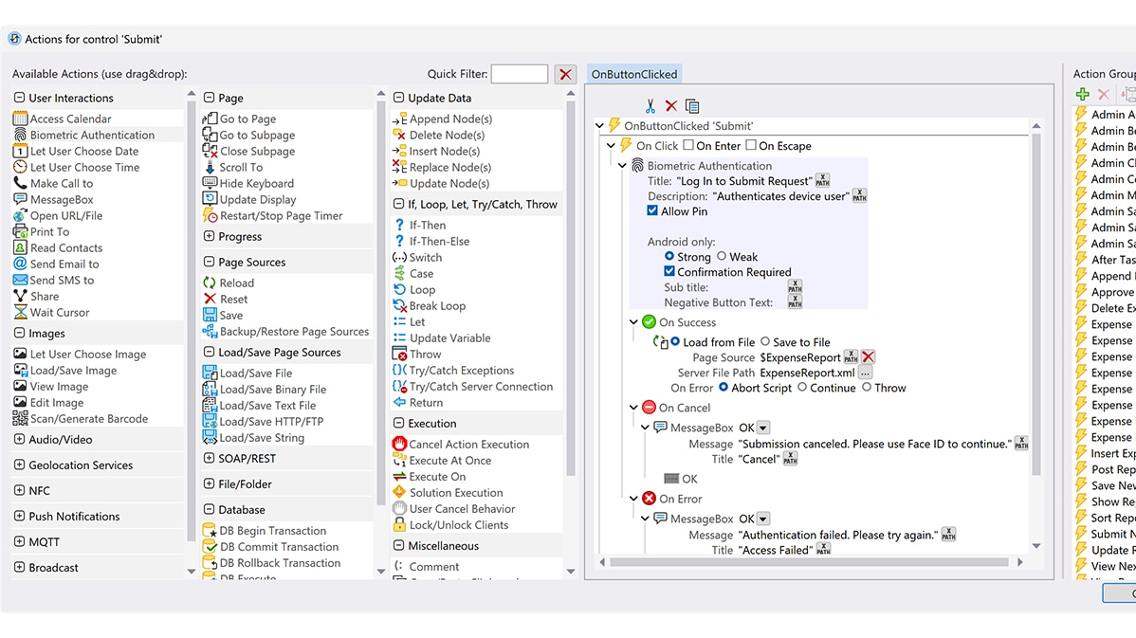The image size is (1136, 638).
Task: Select Save to File radio button
Action: 764,342
